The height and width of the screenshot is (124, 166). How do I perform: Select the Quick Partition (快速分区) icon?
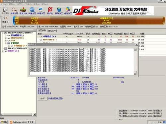click(32, 11)
